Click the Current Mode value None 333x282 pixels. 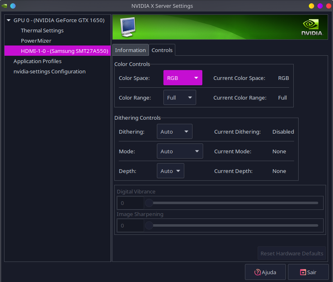[279, 152]
